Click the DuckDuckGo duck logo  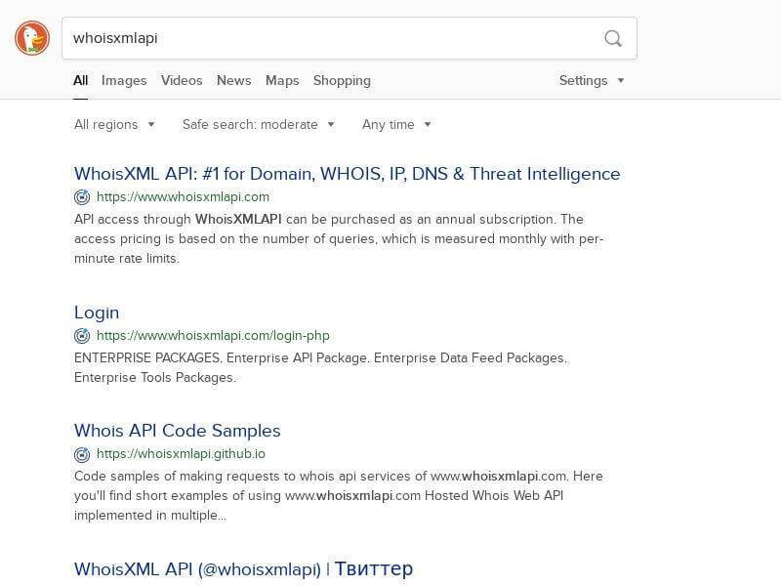click(x=32, y=38)
